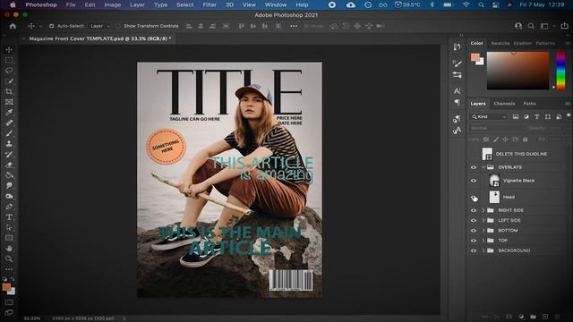Viewport: 573px width, 322px height.
Task: Open the Window menu
Action: [276, 4]
